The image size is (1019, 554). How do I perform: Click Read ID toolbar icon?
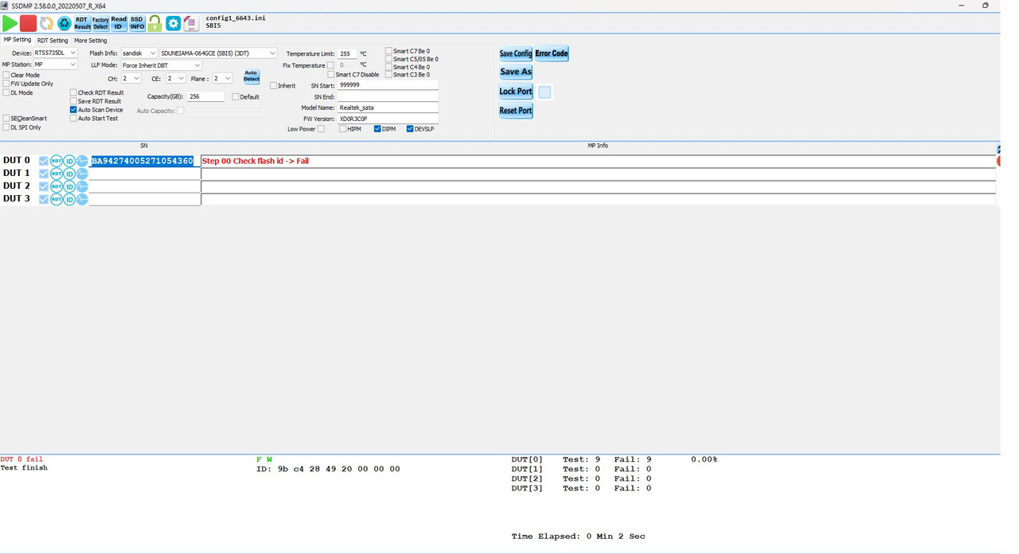click(119, 23)
